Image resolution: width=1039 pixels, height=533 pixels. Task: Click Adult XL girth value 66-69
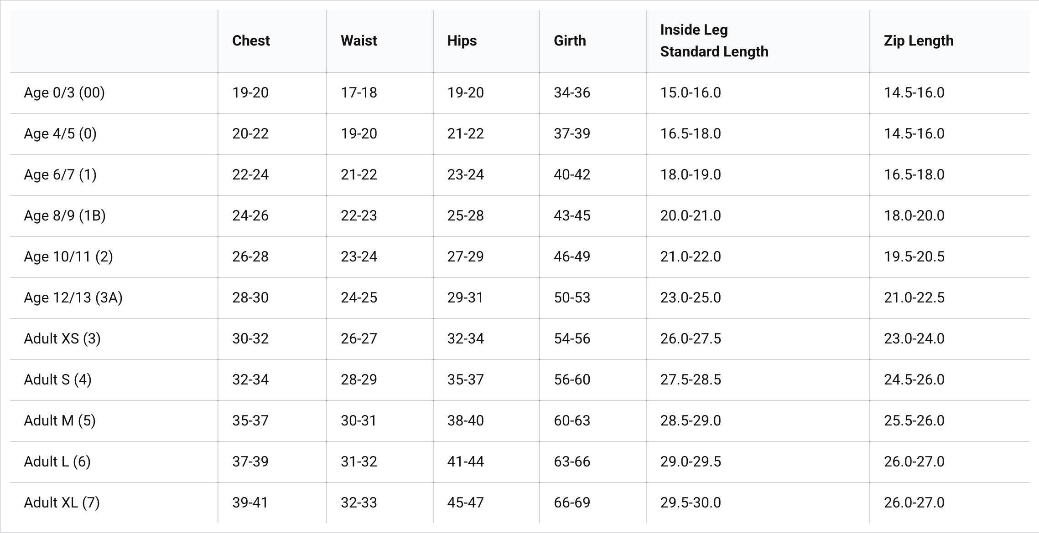[571, 503]
